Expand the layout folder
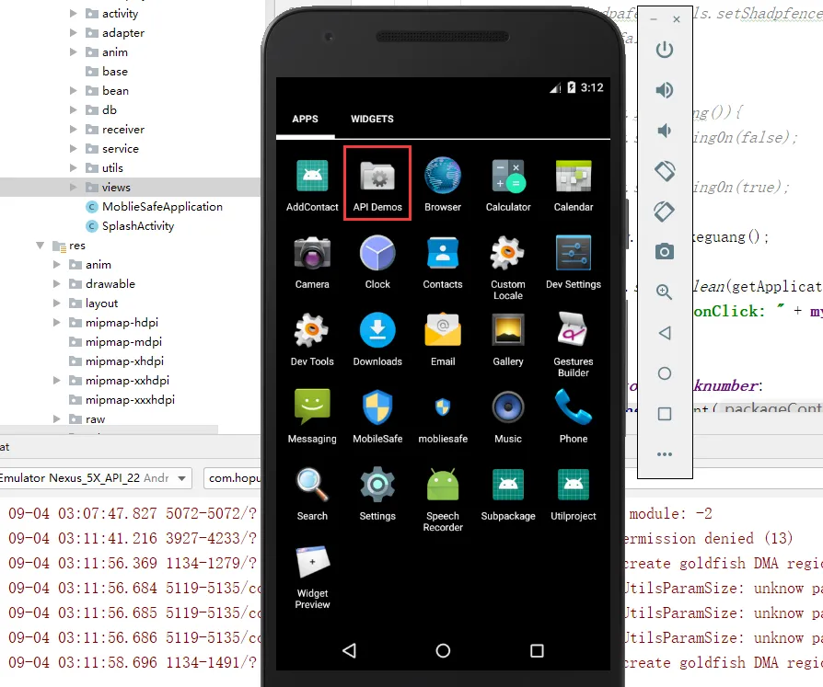Image resolution: width=823 pixels, height=687 pixels. pos(57,303)
